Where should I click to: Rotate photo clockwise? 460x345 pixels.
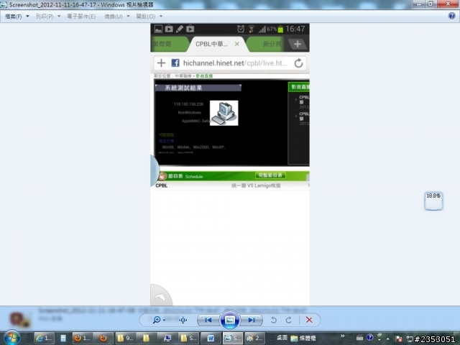(x=289, y=320)
